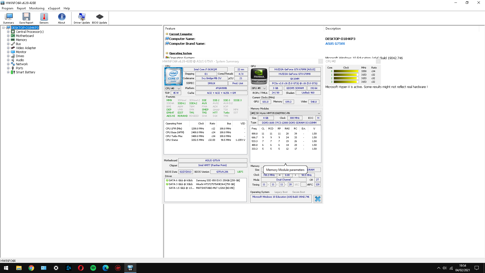
Task: Open the GPU #0 selector dropdown
Action: (x=258, y=88)
